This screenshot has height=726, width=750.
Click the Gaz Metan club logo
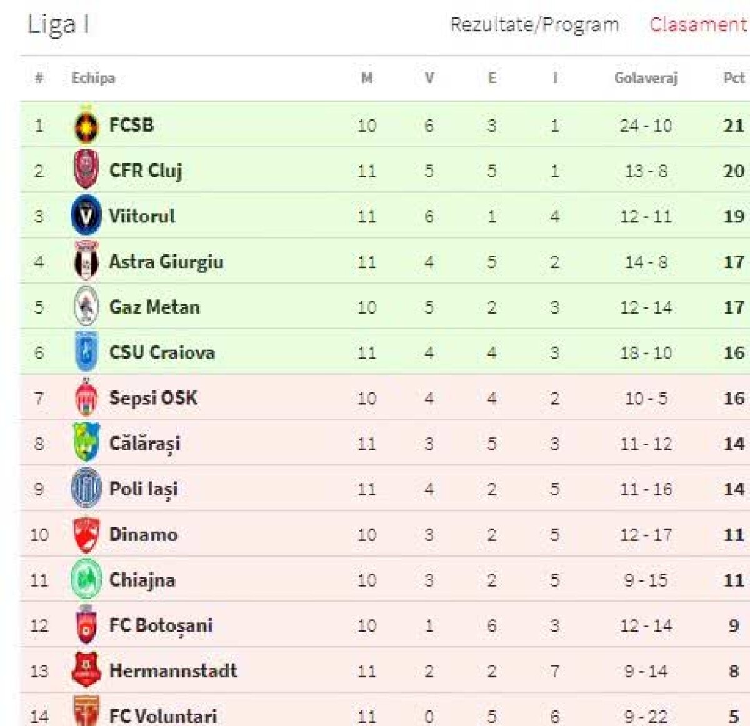tap(86, 307)
